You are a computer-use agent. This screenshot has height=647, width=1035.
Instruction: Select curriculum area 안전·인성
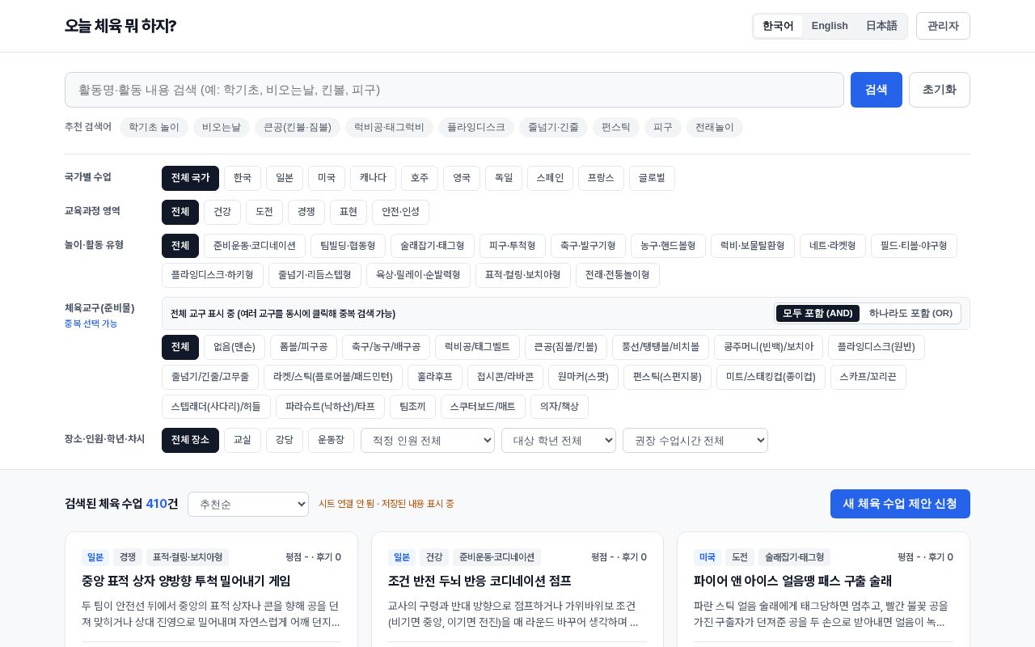pyautogui.click(x=400, y=212)
